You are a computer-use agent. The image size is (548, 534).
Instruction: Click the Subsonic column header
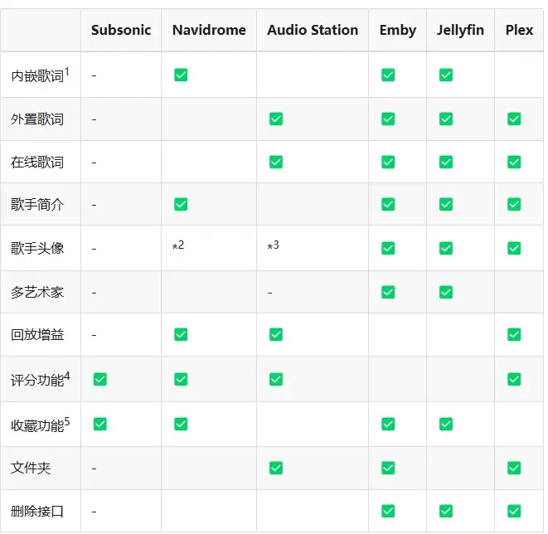click(121, 30)
